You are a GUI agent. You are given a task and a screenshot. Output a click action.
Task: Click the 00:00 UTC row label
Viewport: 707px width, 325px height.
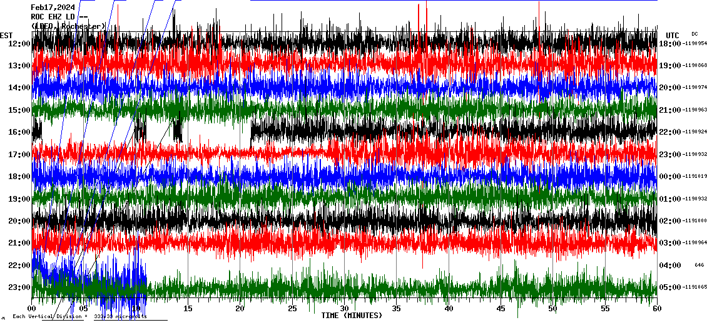pos(670,177)
